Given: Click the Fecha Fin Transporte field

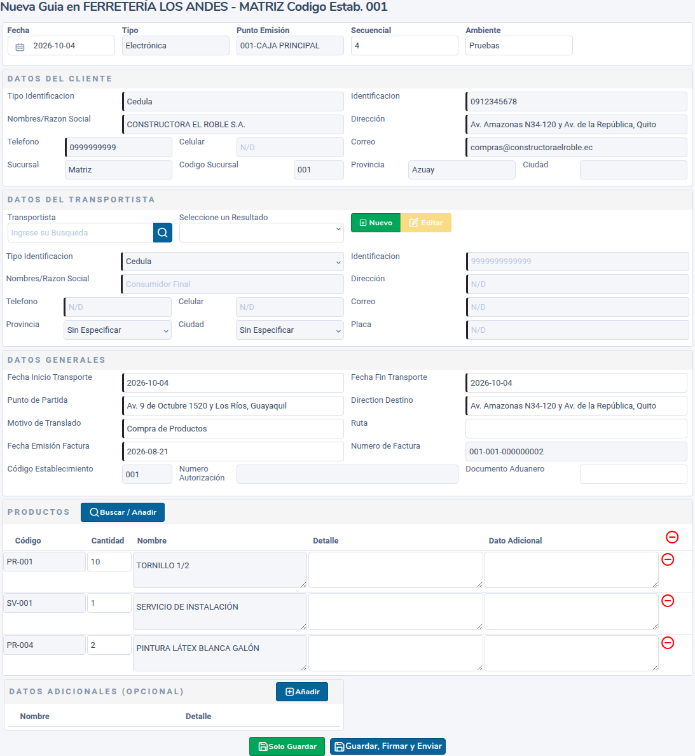Looking at the screenshot, I should (576, 383).
